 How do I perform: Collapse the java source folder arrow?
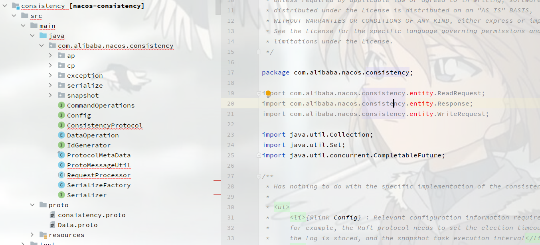pos(32,36)
